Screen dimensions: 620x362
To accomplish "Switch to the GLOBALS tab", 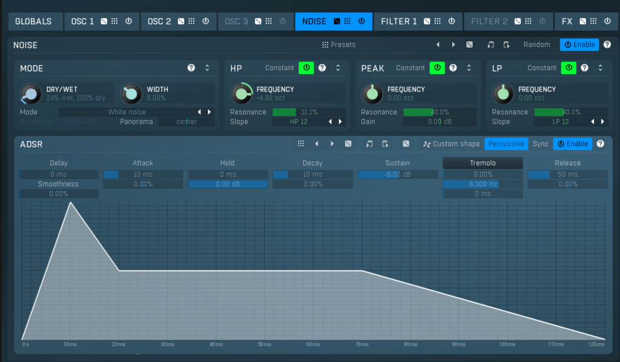I will click(33, 21).
